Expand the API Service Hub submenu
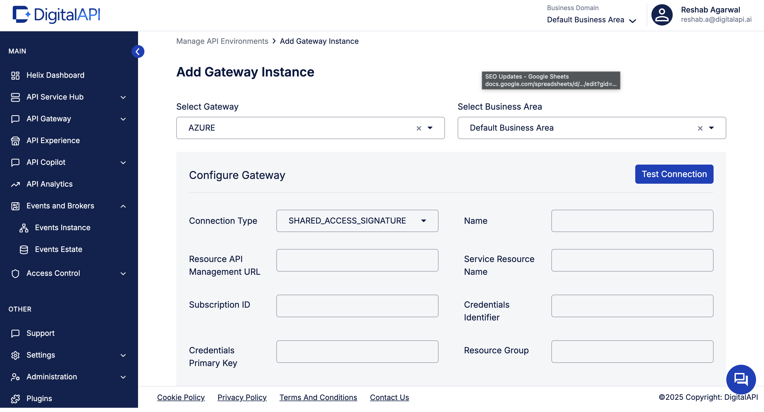Screen dimensions: 764x412 click(123, 97)
